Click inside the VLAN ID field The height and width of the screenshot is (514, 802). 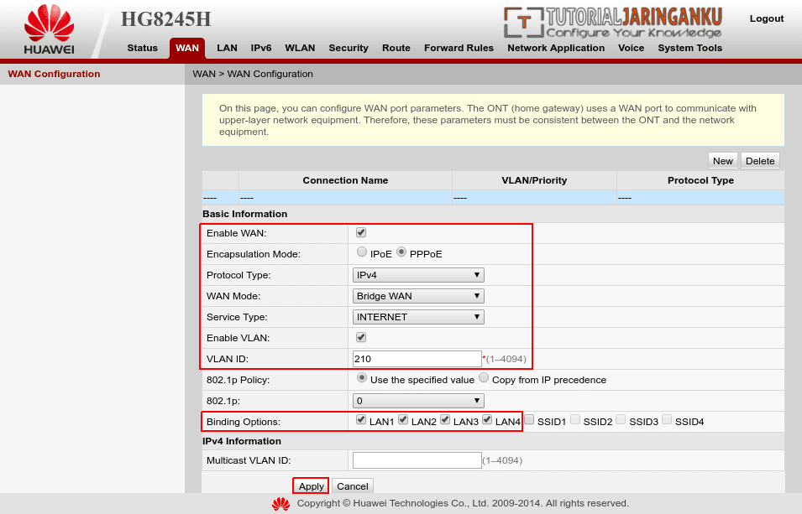416,358
